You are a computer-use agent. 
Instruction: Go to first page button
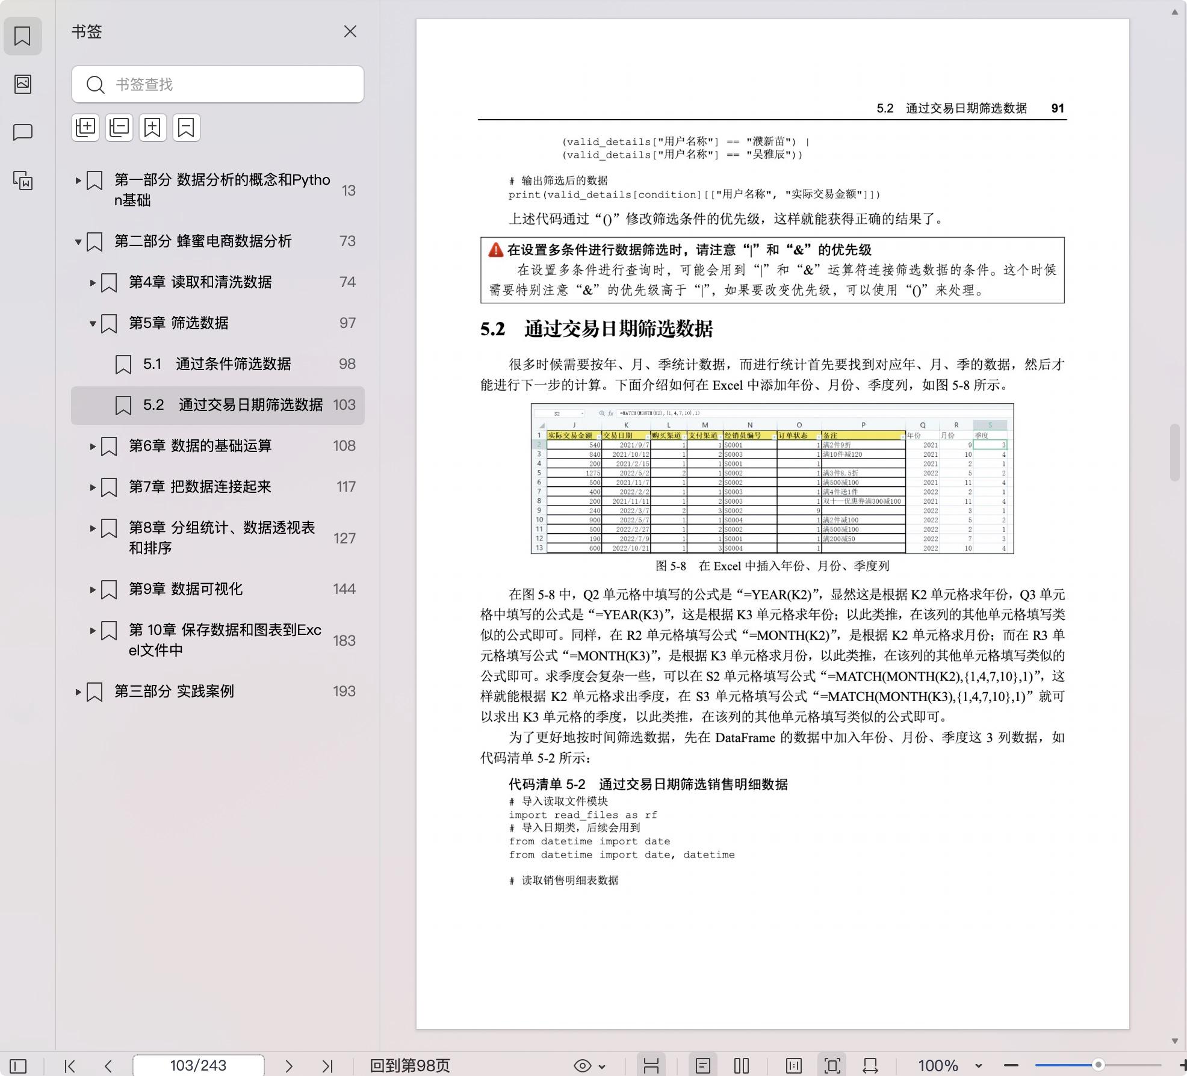tap(70, 1066)
